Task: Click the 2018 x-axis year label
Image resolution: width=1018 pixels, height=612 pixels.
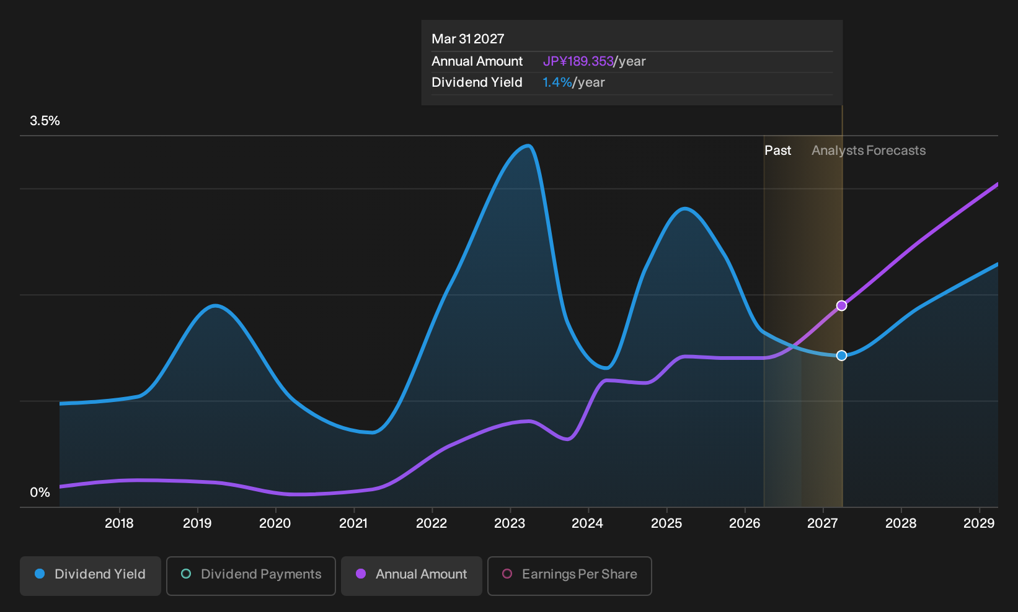Action: tap(119, 523)
